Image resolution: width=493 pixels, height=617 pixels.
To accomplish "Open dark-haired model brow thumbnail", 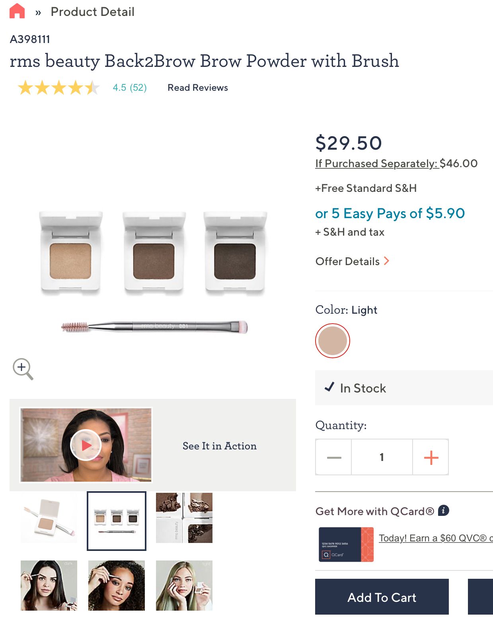I will [x=49, y=585].
